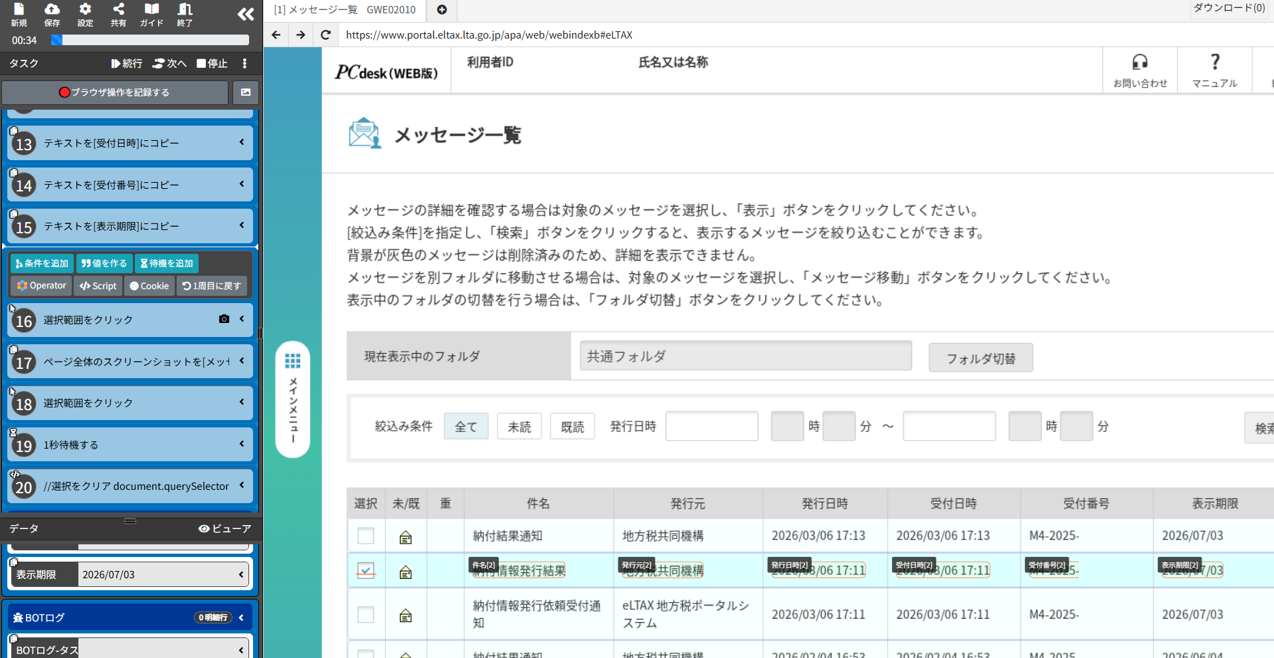Uncheck the 納付情報発行結果 row checkbox
The image size is (1274, 658).
(x=366, y=570)
